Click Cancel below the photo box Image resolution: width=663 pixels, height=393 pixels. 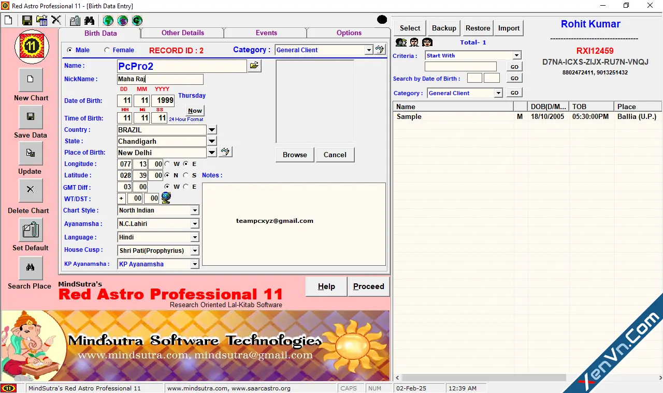pos(335,155)
